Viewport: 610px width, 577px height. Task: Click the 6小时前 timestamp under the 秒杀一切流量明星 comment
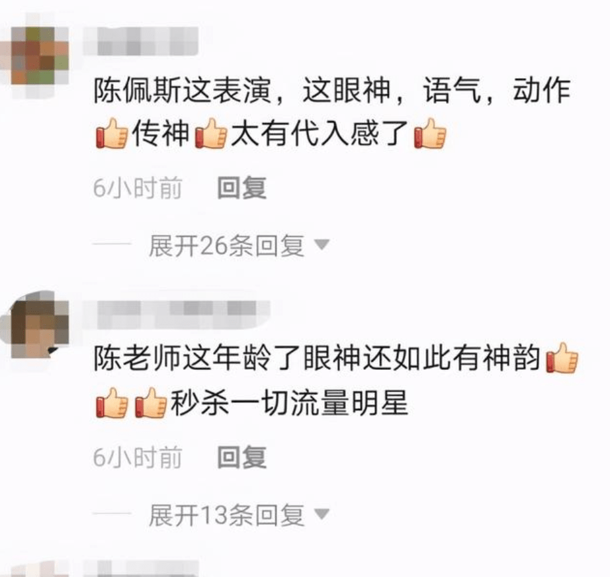[x=138, y=457]
